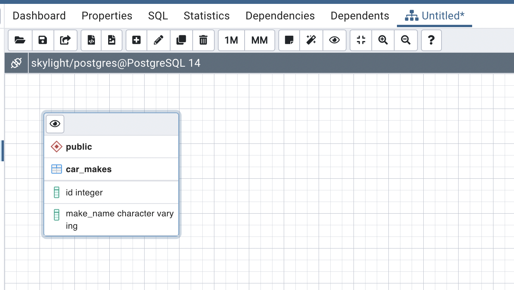Zoom out of the diagram

pos(405,40)
